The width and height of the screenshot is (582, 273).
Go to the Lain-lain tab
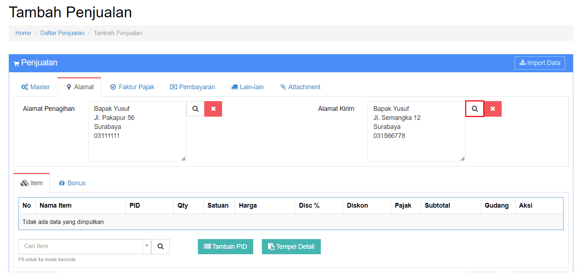(x=248, y=87)
